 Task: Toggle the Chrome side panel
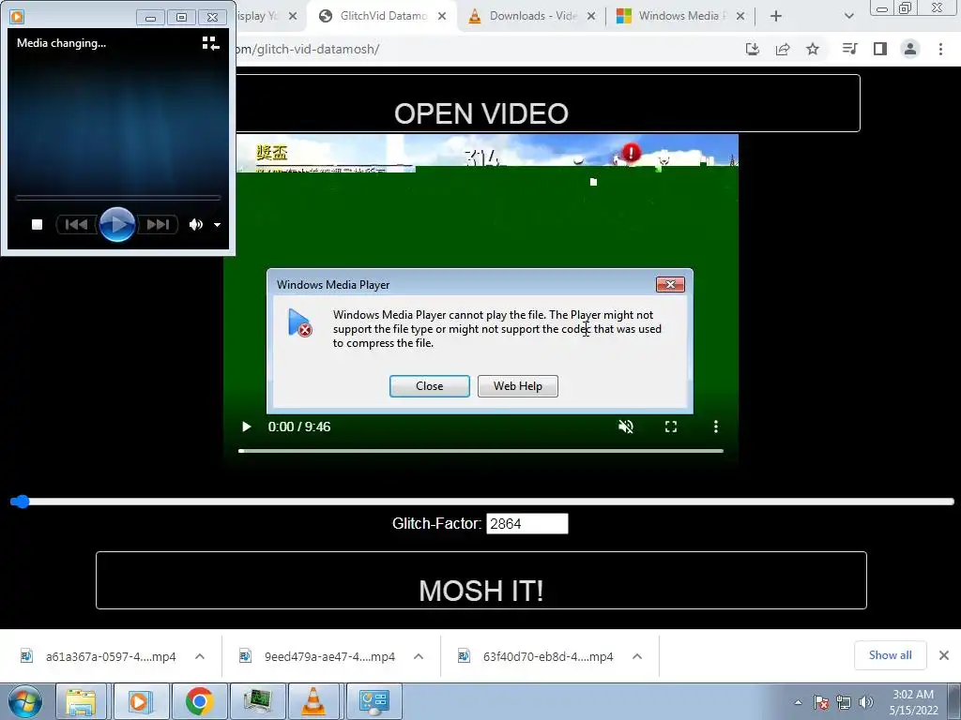click(x=880, y=49)
